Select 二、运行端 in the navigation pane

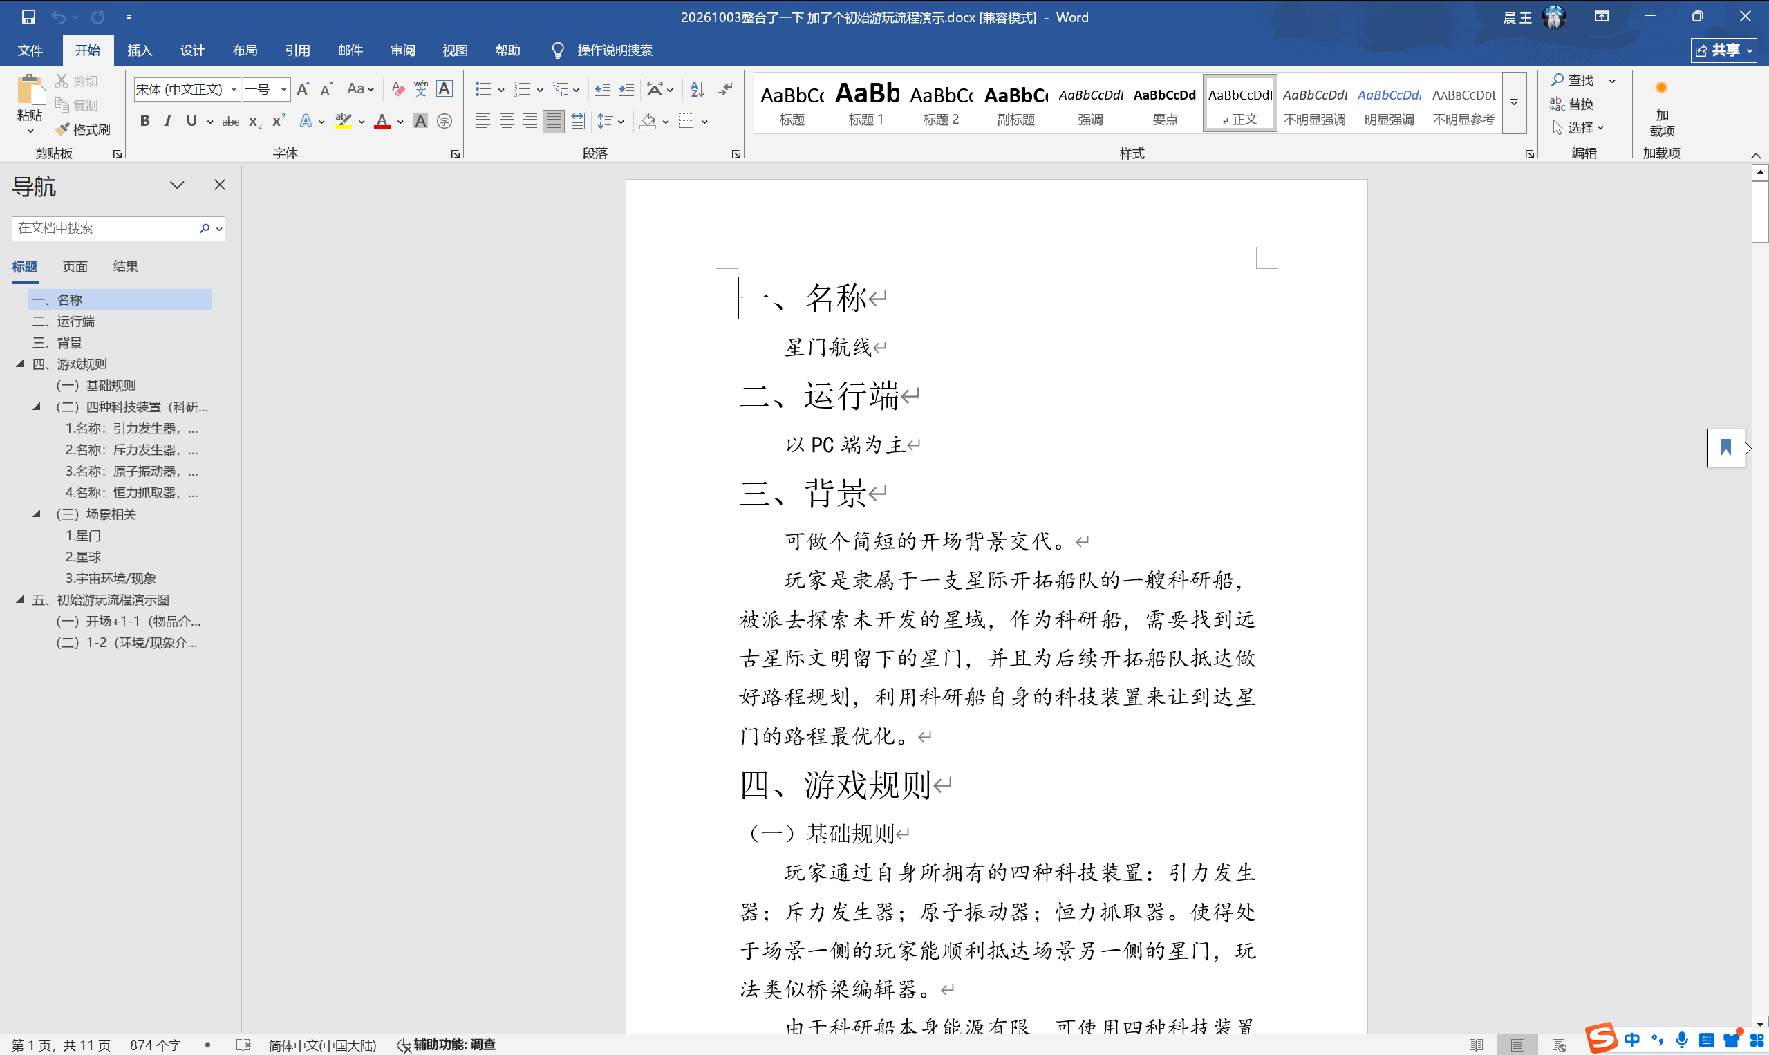point(120,321)
